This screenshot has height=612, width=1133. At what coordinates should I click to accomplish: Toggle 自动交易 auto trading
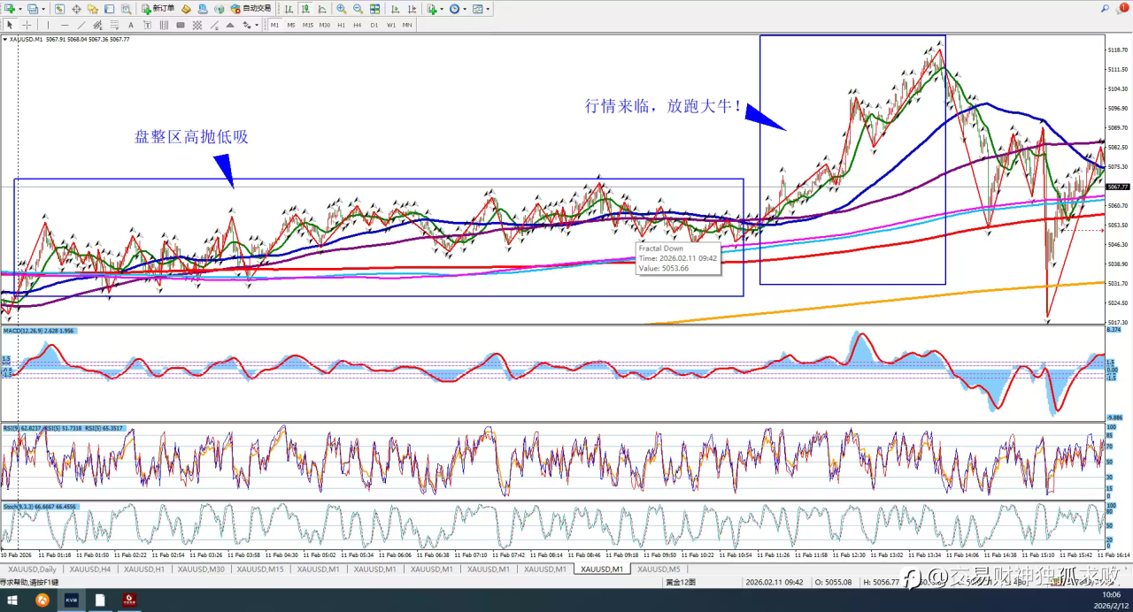[251, 9]
